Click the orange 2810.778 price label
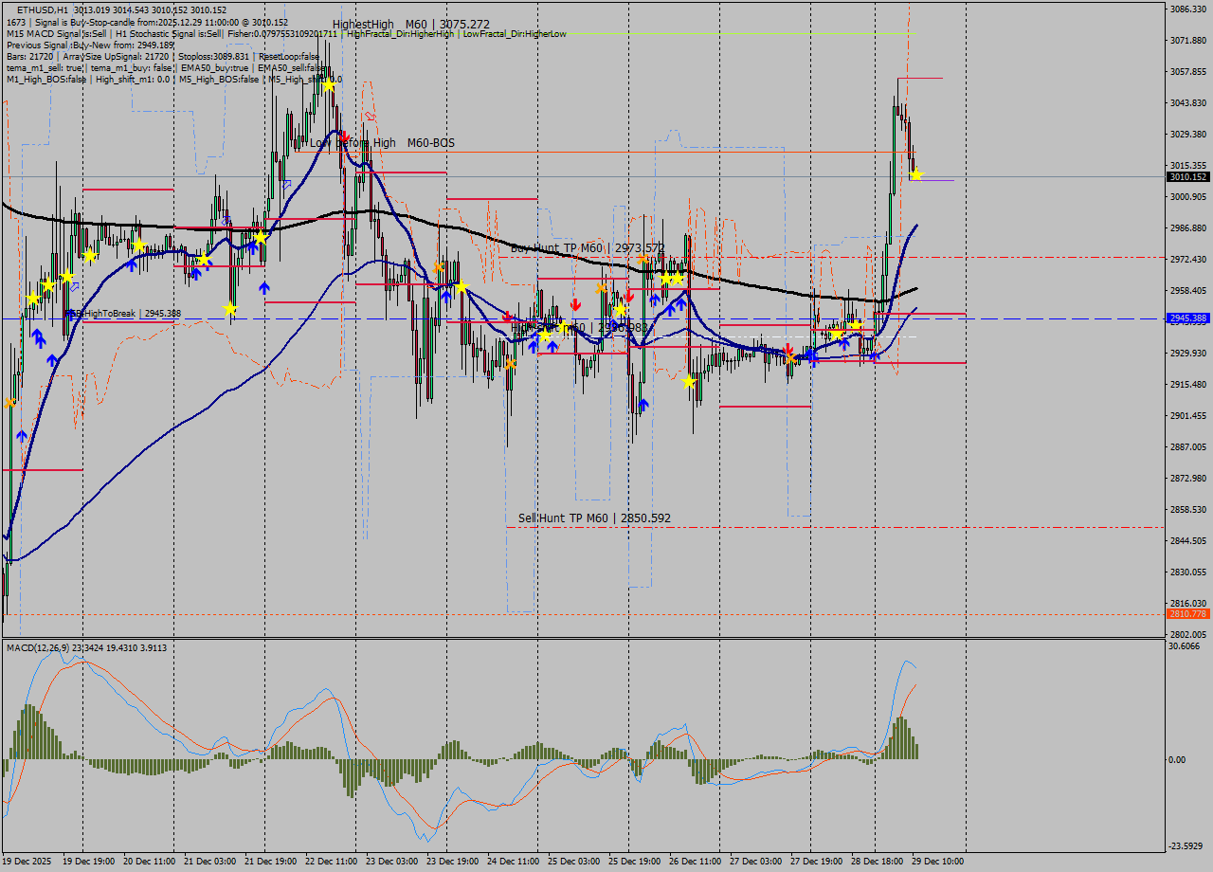This screenshot has height=872, width=1213. click(1186, 616)
